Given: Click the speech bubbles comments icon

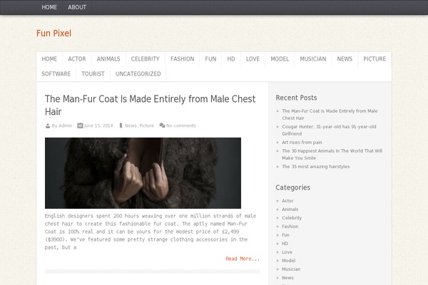Looking at the screenshot, I should pyautogui.click(x=162, y=125).
